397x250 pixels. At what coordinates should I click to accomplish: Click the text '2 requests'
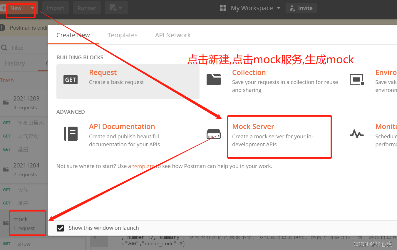click(x=25, y=175)
